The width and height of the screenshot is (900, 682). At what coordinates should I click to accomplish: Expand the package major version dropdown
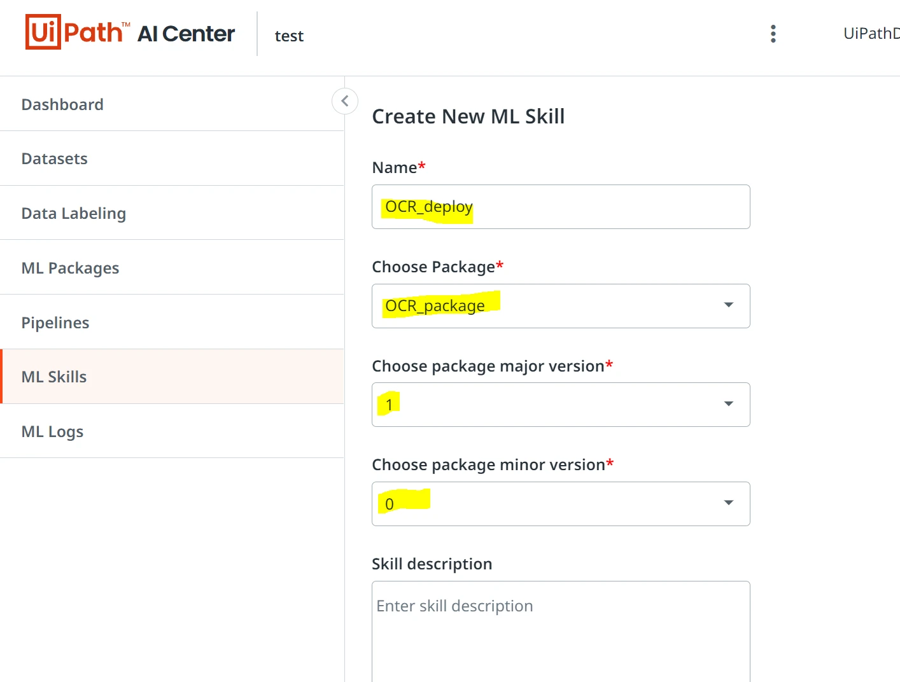click(561, 405)
